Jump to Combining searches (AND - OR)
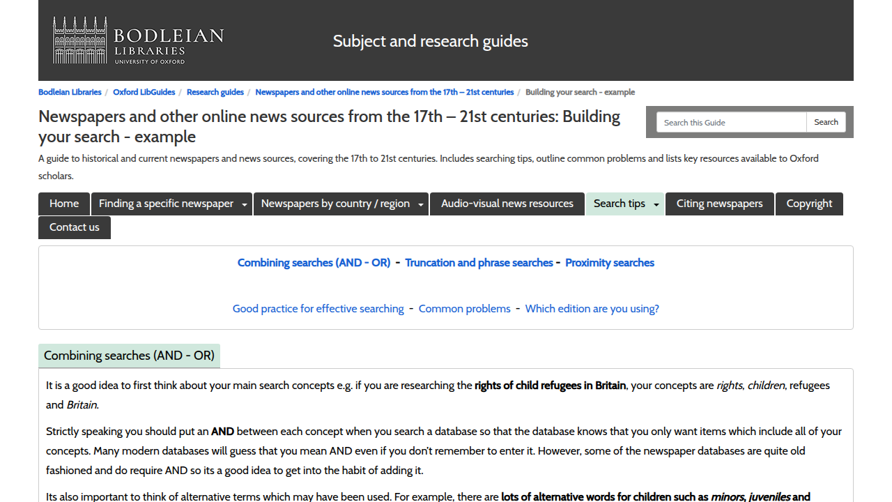The image size is (892, 502). (x=314, y=263)
